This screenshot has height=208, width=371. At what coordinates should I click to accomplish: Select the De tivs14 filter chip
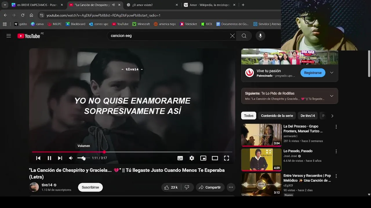[308, 116]
